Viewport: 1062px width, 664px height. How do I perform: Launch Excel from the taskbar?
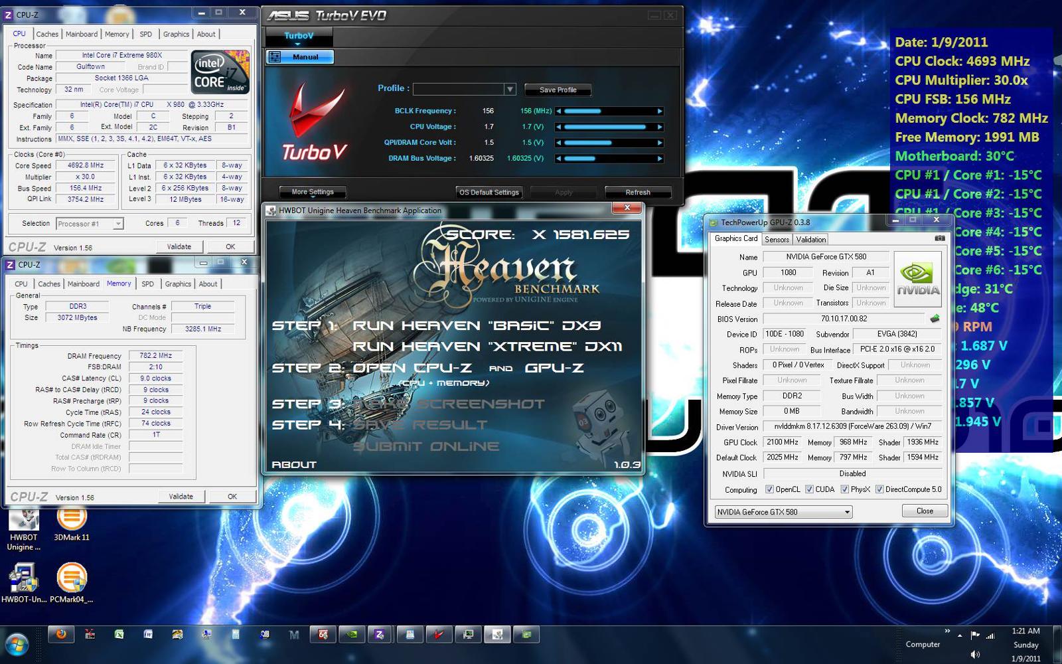(119, 634)
